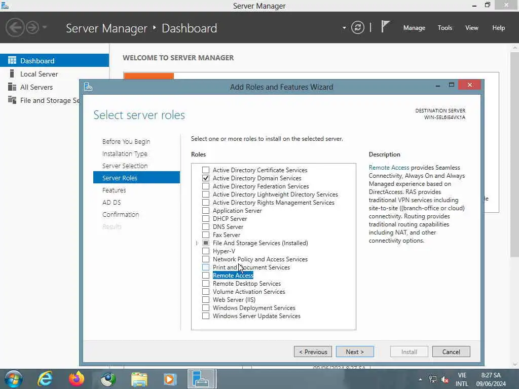Launch Firefox from the taskbar

(x=77, y=379)
